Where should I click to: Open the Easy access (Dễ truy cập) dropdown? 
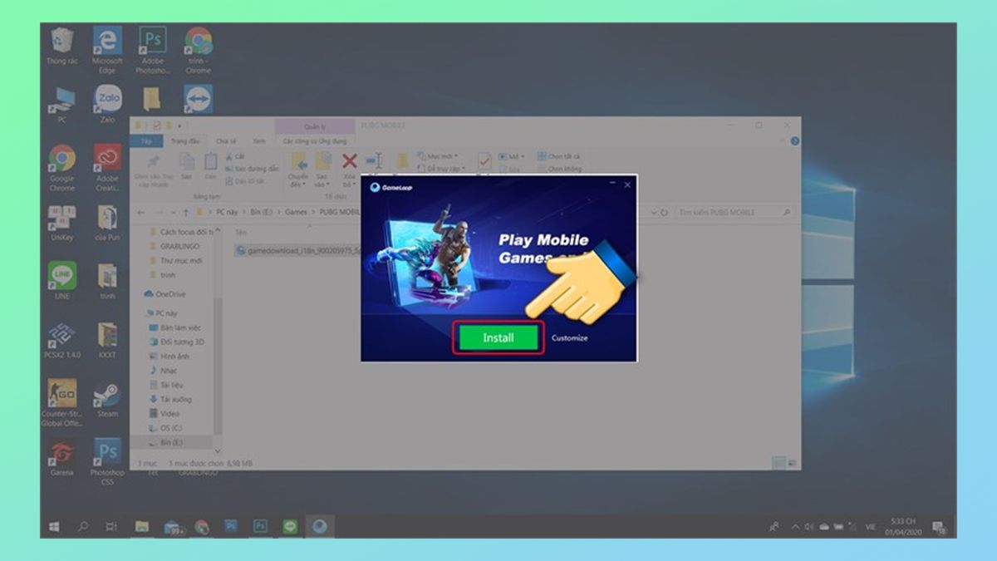pos(440,169)
